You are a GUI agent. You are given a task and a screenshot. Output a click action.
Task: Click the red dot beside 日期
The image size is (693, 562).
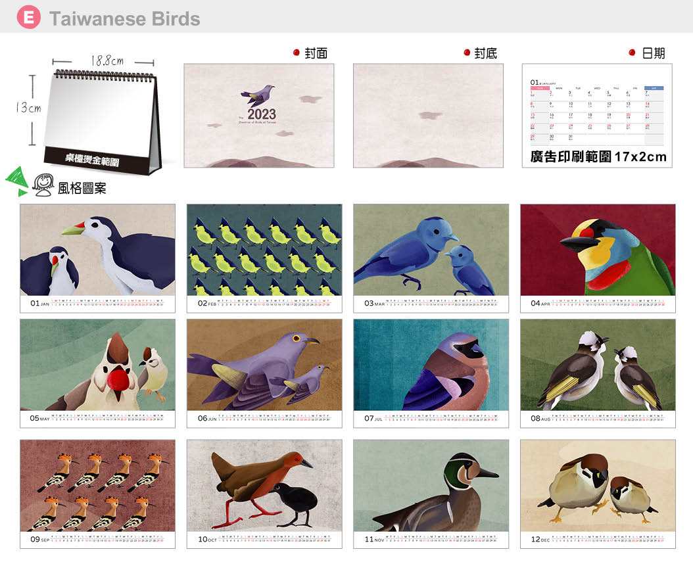point(633,53)
